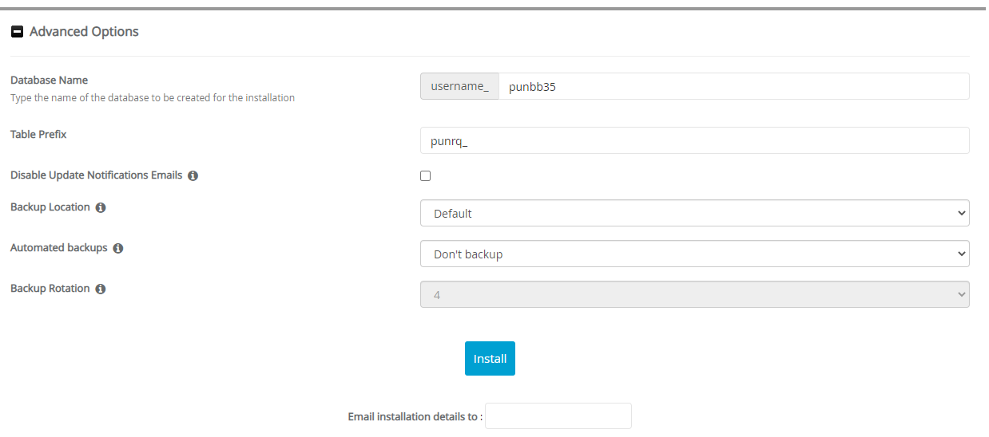
Task: Click the Automated backups info icon
Action: pos(118,248)
